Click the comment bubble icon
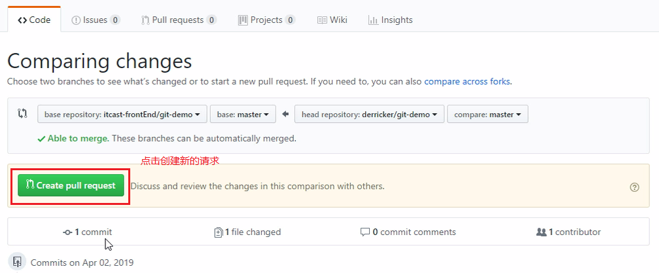The width and height of the screenshot is (659, 273). coord(365,232)
